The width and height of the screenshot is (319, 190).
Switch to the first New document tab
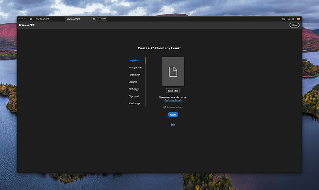(42, 19)
